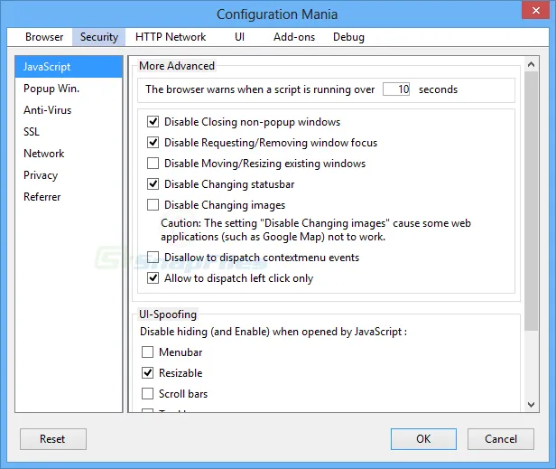556x469 pixels.
Task: Select JavaScript in the sidebar list
Action: [x=69, y=67]
